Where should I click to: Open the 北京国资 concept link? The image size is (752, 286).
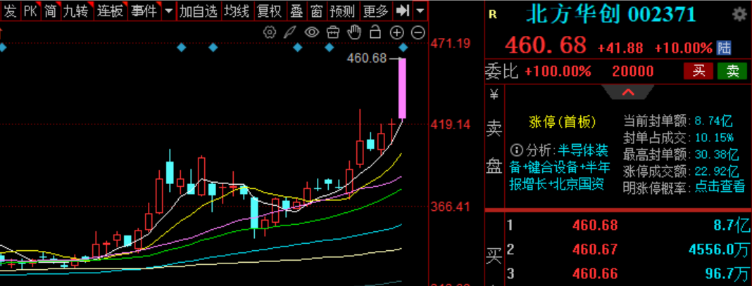pyautogui.click(x=579, y=184)
